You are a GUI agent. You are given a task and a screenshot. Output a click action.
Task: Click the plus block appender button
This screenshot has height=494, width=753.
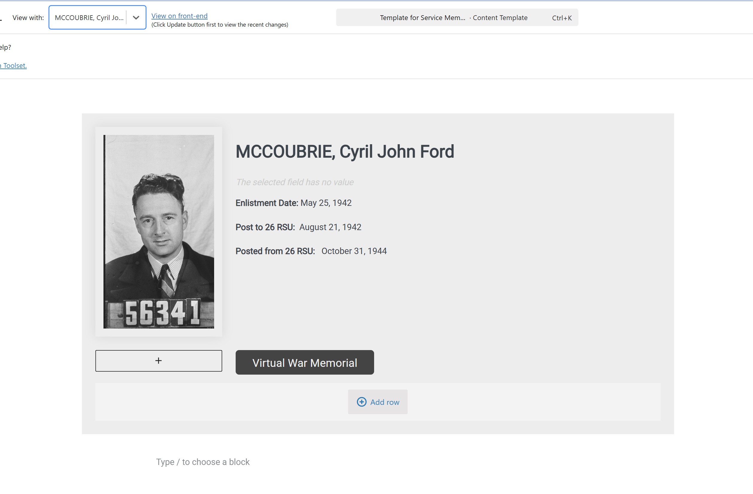coord(158,361)
